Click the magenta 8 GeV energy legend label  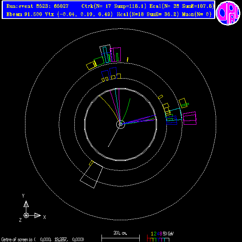pos(161,233)
